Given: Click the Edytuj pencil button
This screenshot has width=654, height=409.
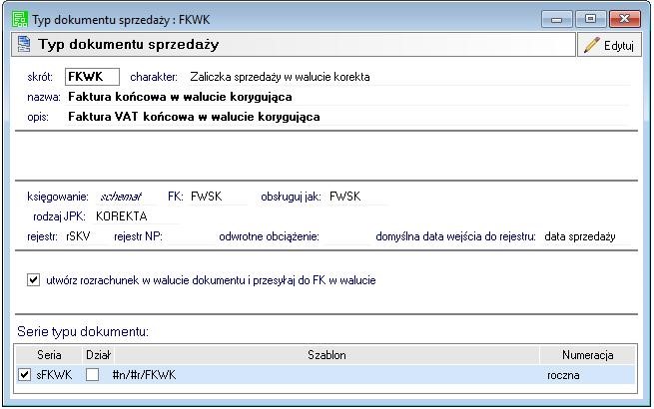Looking at the screenshot, I should click(608, 46).
